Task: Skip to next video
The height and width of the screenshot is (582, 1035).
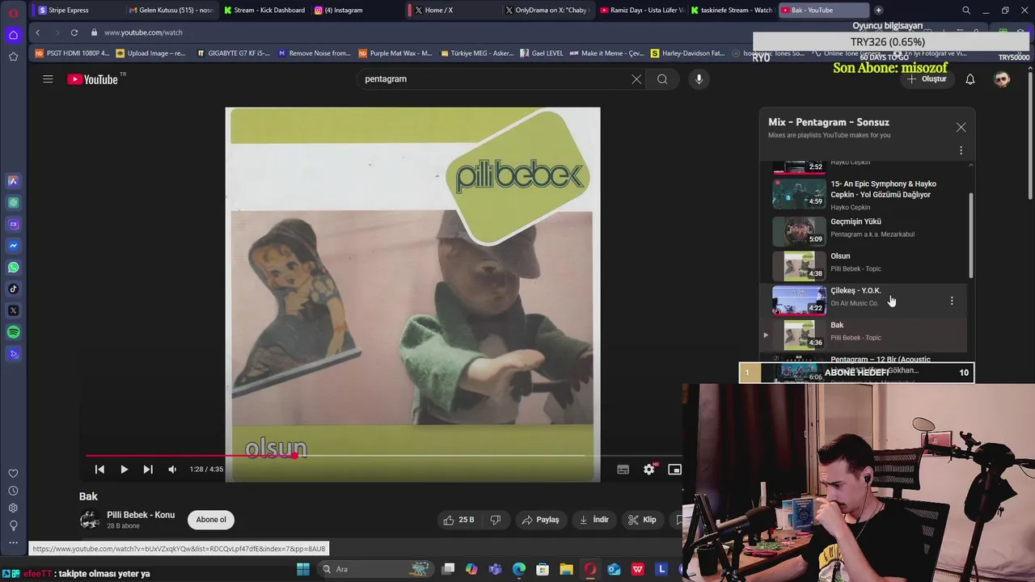Action: 148,470
